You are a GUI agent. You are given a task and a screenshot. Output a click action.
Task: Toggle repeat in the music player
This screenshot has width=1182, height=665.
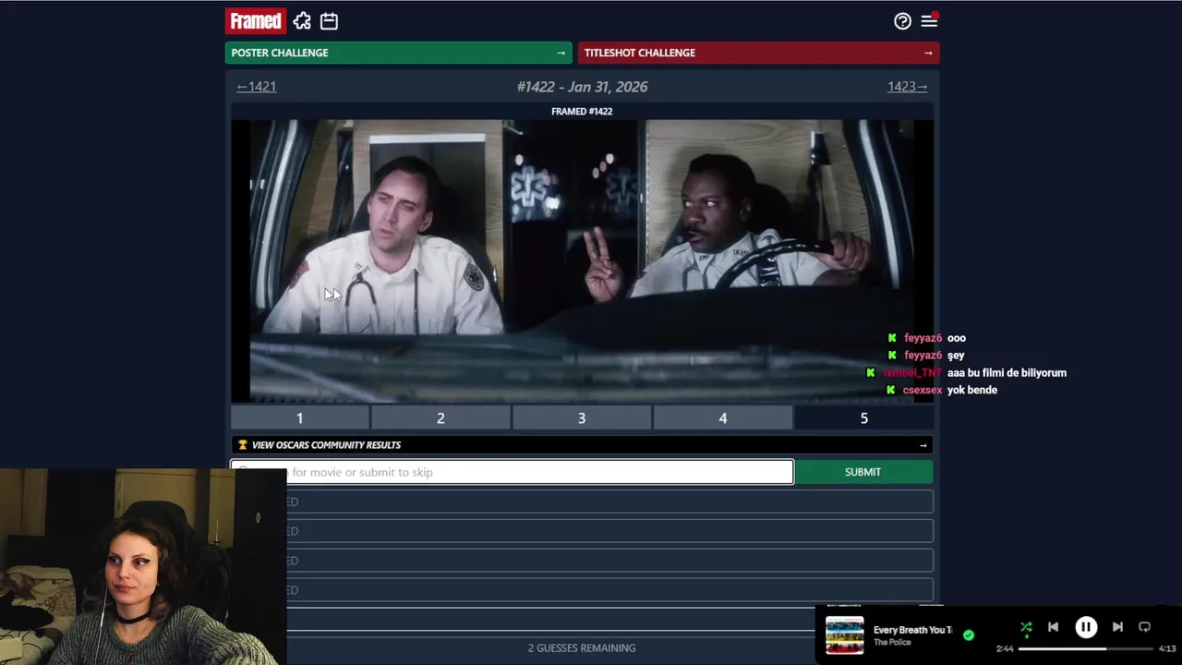[1144, 627]
